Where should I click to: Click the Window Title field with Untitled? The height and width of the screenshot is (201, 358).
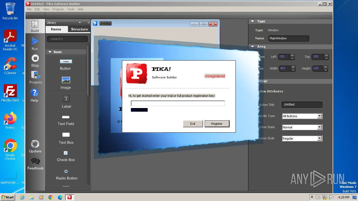click(302, 104)
